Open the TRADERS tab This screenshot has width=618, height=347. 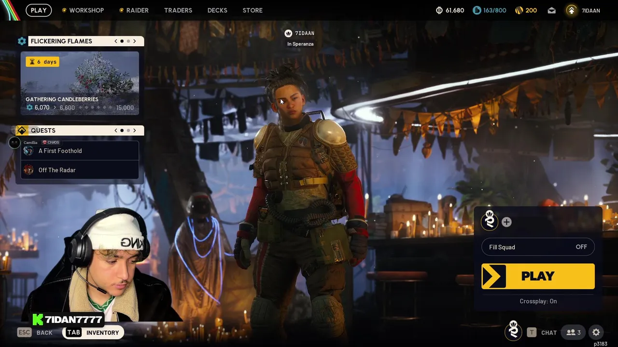click(x=178, y=10)
